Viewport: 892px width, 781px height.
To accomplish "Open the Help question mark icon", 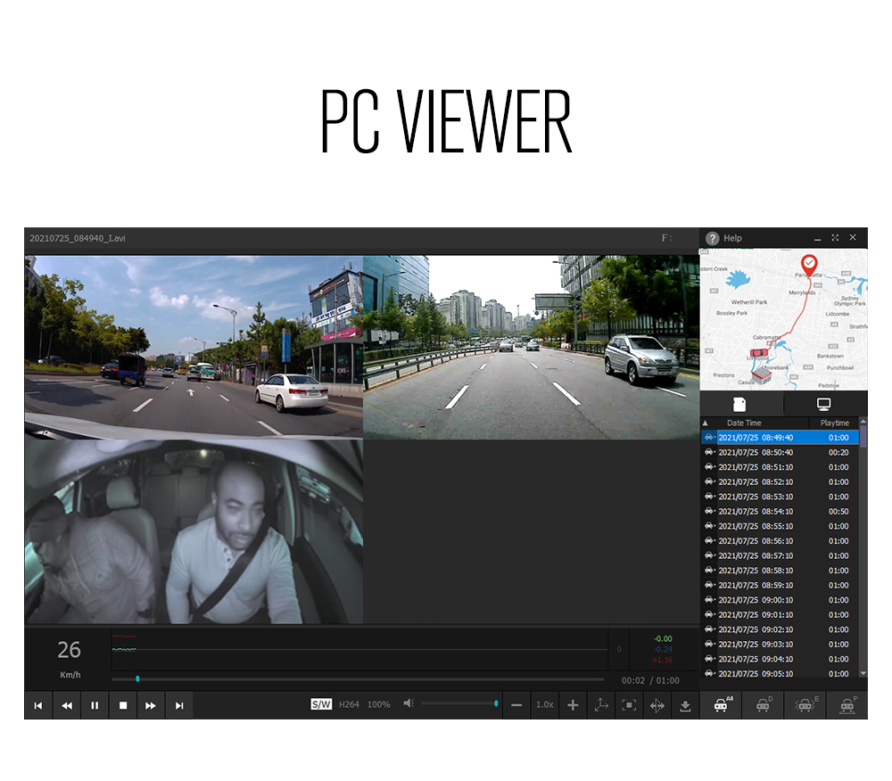I will click(x=712, y=238).
